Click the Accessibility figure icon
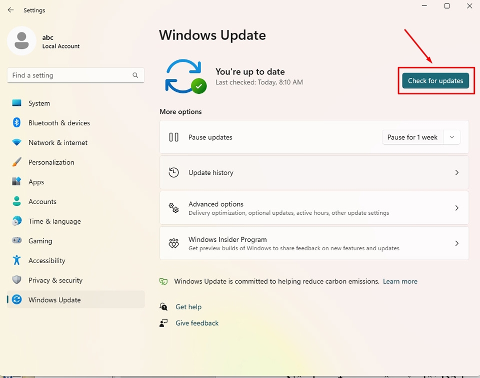 coord(16,260)
